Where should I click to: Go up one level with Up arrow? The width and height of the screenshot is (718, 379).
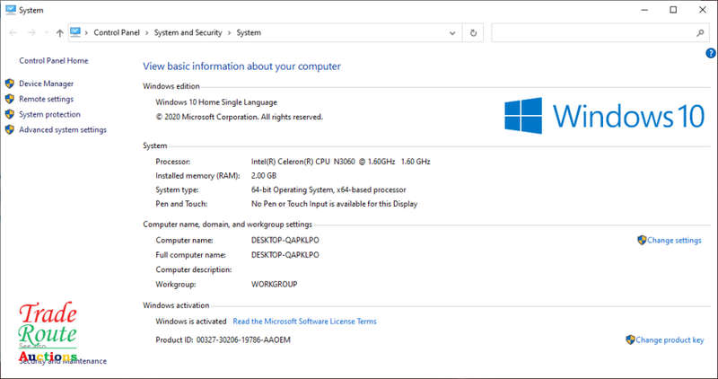coord(59,32)
